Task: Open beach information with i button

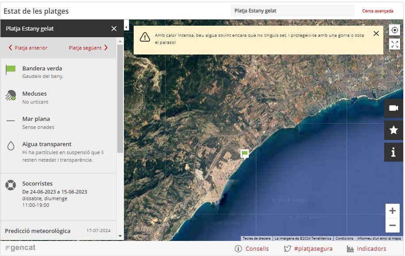Action: tap(393, 152)
